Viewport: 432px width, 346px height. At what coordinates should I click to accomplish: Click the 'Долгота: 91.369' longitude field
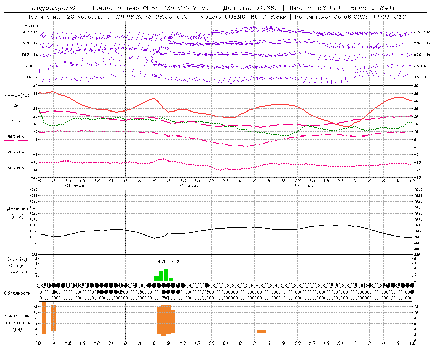pyautogui.click(x=251, y=8)
